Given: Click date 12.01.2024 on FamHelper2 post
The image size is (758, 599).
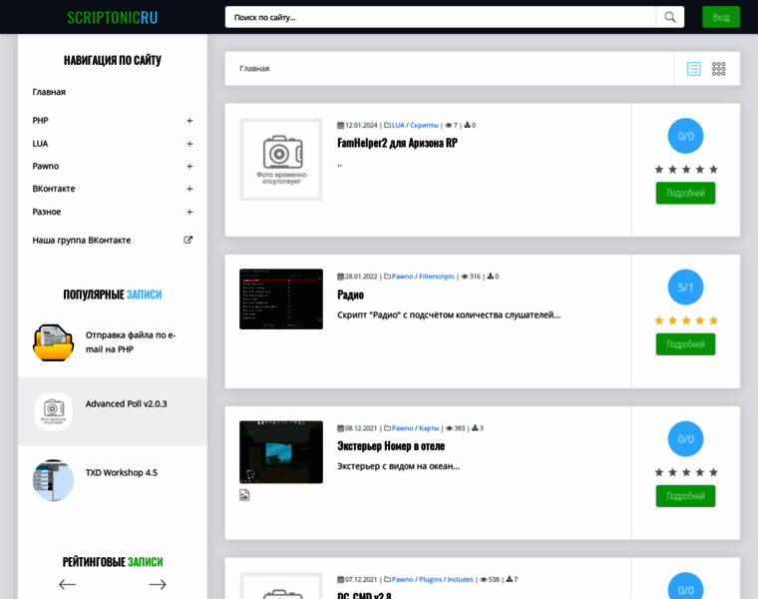Looking at the screenshot, I should point(361,126).
